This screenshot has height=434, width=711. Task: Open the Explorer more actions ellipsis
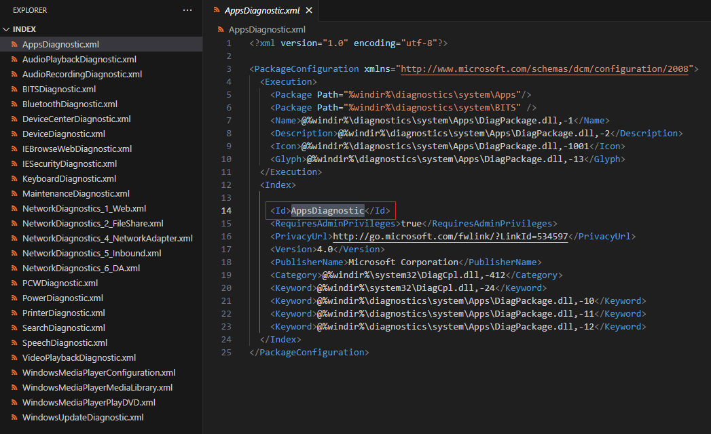click(x=187, y=10)
